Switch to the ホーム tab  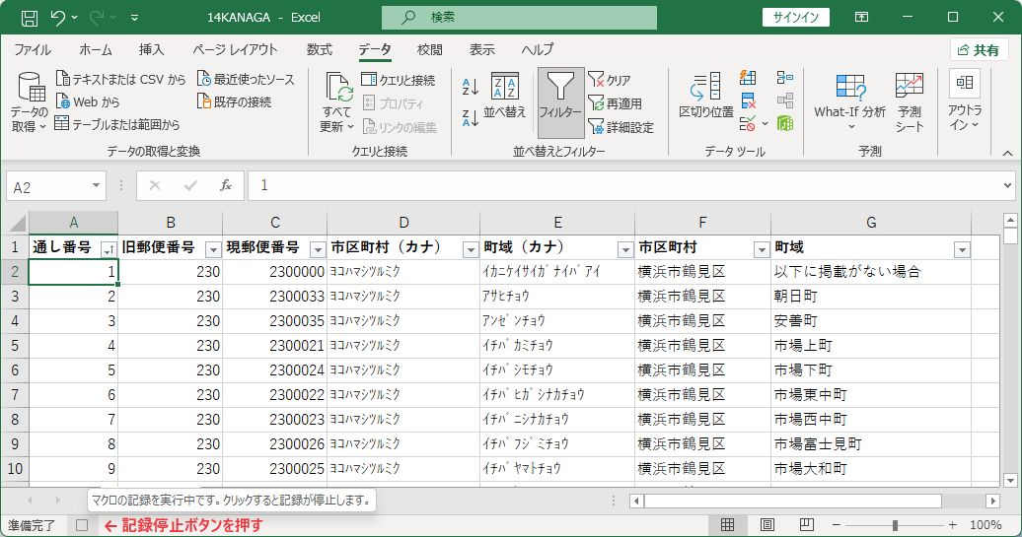(x=96, y=49)
